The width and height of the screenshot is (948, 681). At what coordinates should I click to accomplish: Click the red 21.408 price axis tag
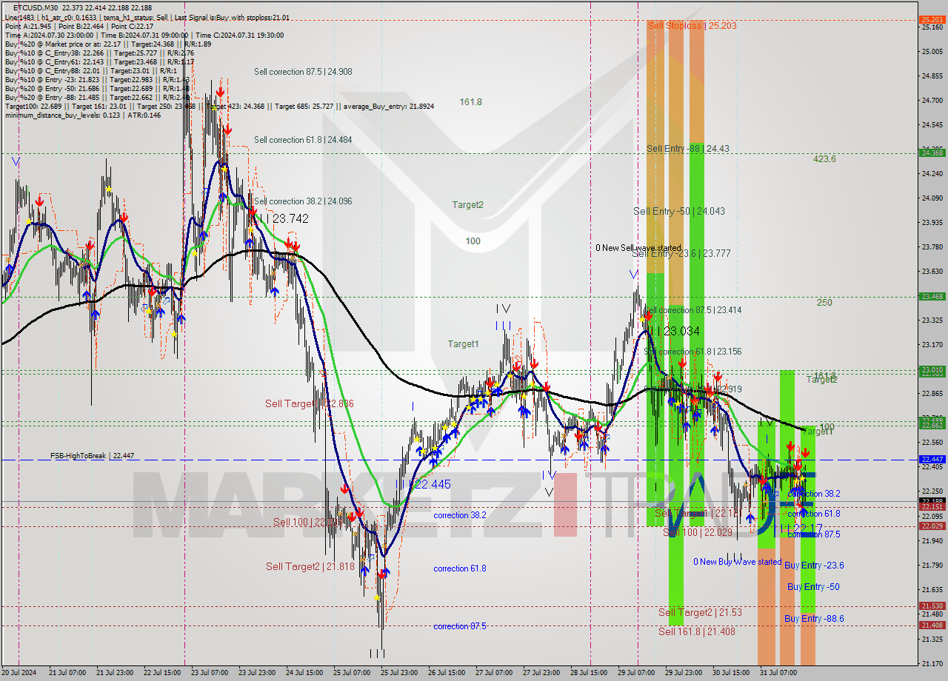tap(931, 625)
